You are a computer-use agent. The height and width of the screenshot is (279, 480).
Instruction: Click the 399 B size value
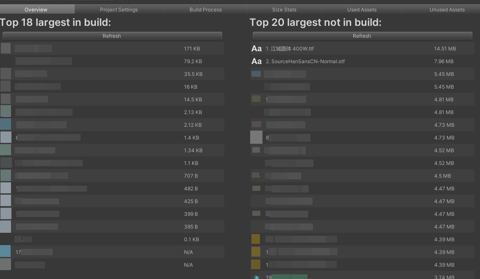(191, 214)
